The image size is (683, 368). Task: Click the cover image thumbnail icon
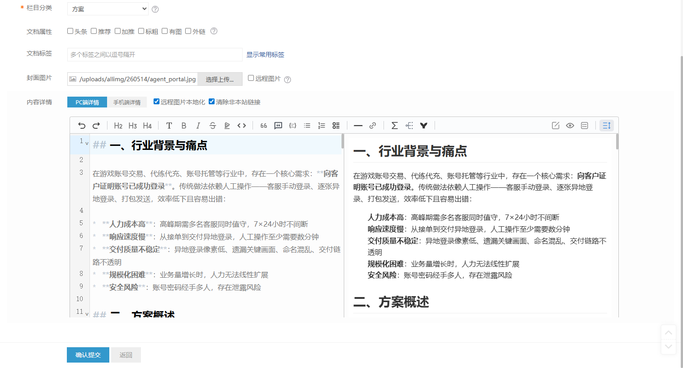click(73, 79)
